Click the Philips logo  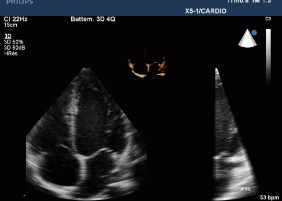click(x=20, y=2)
